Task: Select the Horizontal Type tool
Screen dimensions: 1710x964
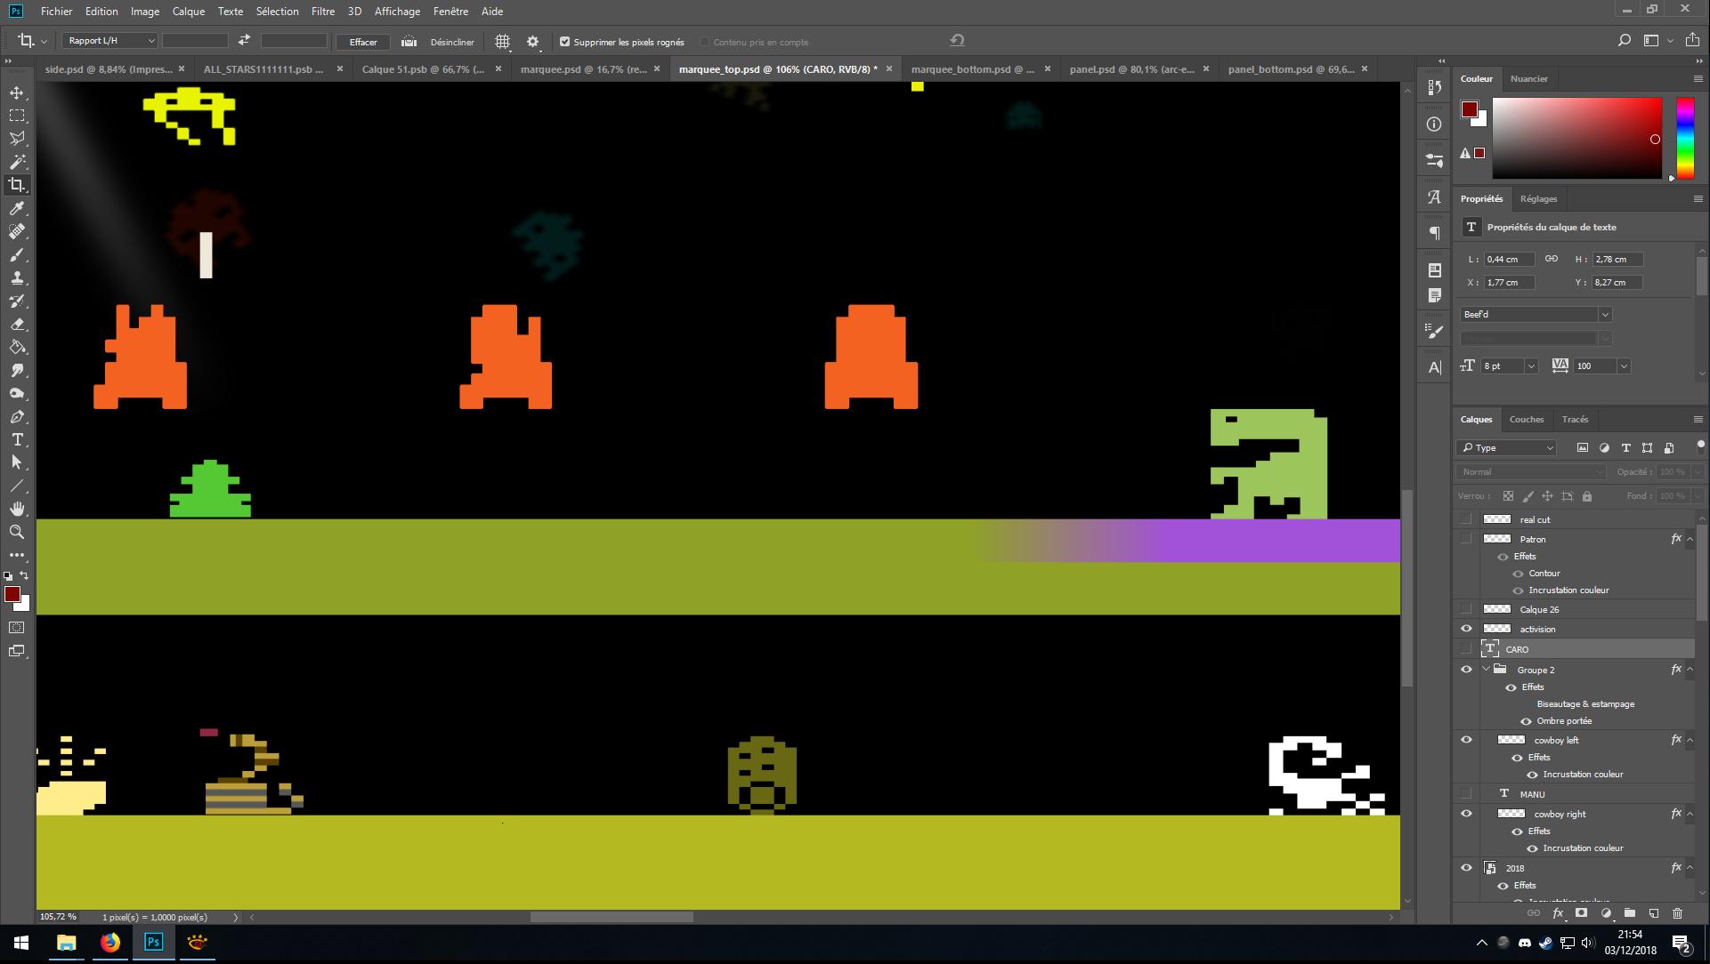Action: point(17,439)
